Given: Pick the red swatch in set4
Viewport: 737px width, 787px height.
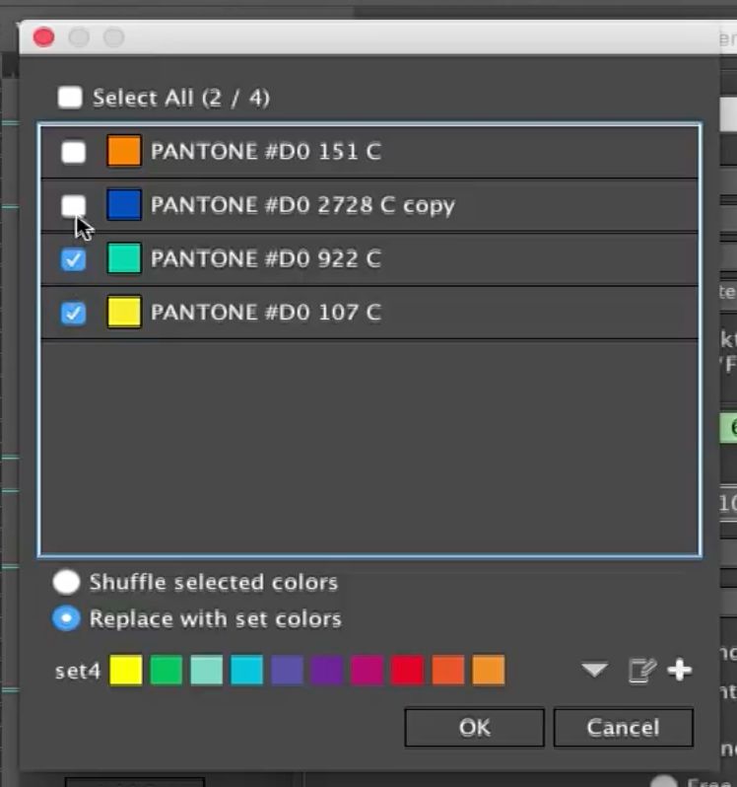Looking at the screenshot, I should tap(407, 671).
